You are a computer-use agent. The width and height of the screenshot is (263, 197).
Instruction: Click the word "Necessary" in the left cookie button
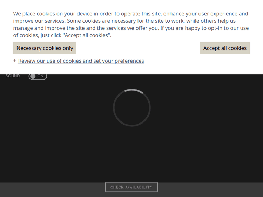[x=29, y=48]
